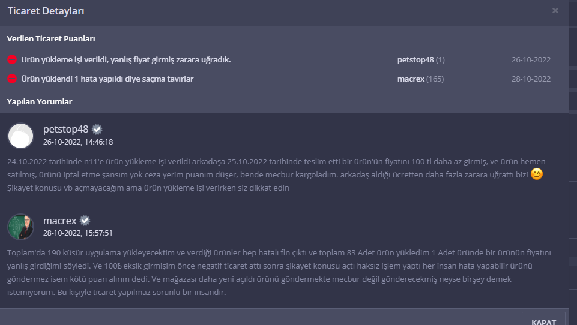Click the red negative icon beside macrex's rating
577x325 pixels.
pyautogui.click(x=12, y=79)
